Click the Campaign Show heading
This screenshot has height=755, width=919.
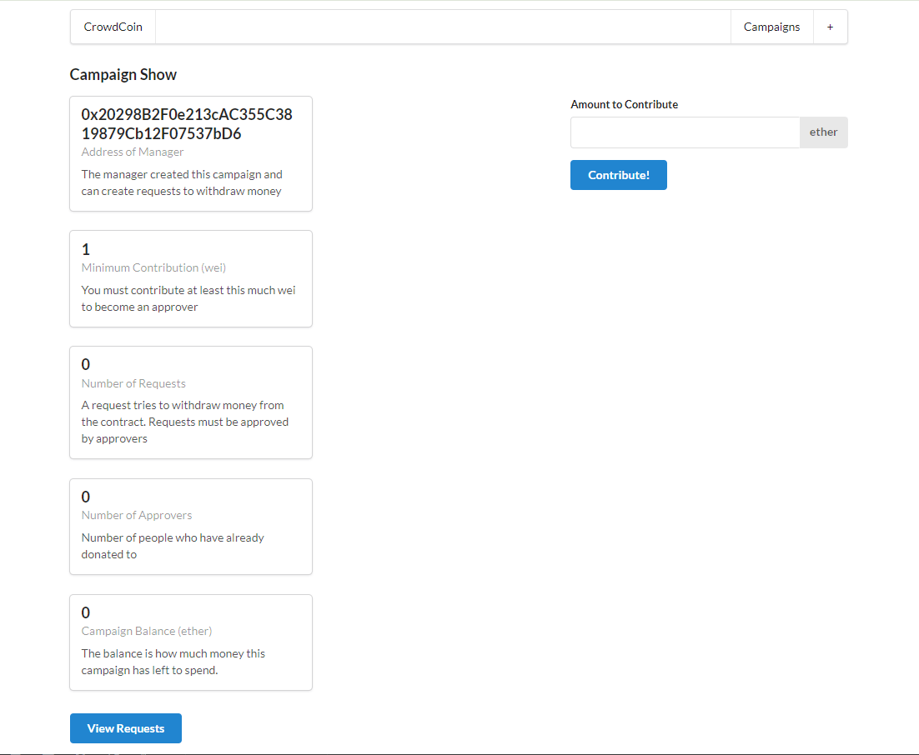click(123, 74)
